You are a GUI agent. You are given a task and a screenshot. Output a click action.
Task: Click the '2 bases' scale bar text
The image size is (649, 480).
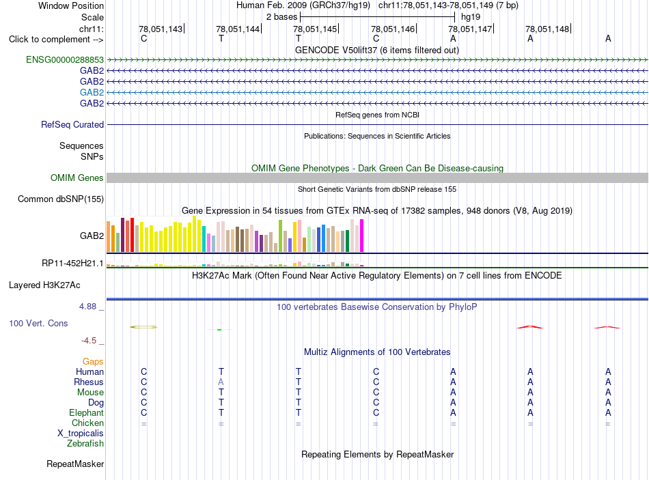[281, 17]
